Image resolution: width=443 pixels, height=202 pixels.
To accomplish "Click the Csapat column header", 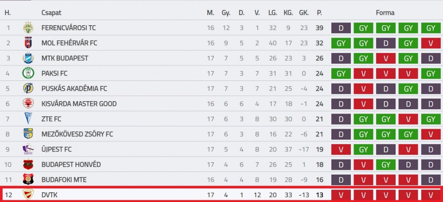I will pyautogui.click(x=51, y=13).
